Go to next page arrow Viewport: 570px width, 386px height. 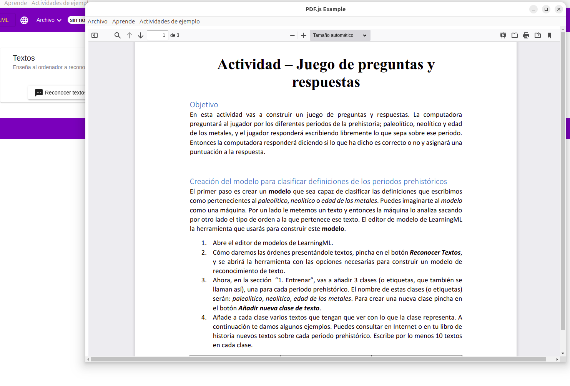pos(141,35)
